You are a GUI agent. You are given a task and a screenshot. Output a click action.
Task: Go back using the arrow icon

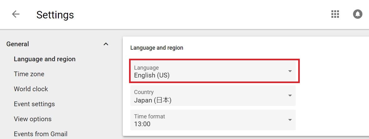tap(16, 14)
